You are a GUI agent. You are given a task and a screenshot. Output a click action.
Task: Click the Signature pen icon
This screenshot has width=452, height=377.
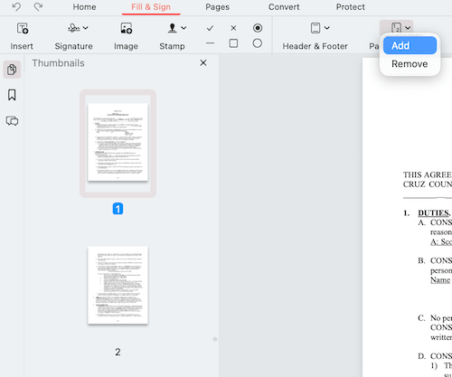point(73,28)
